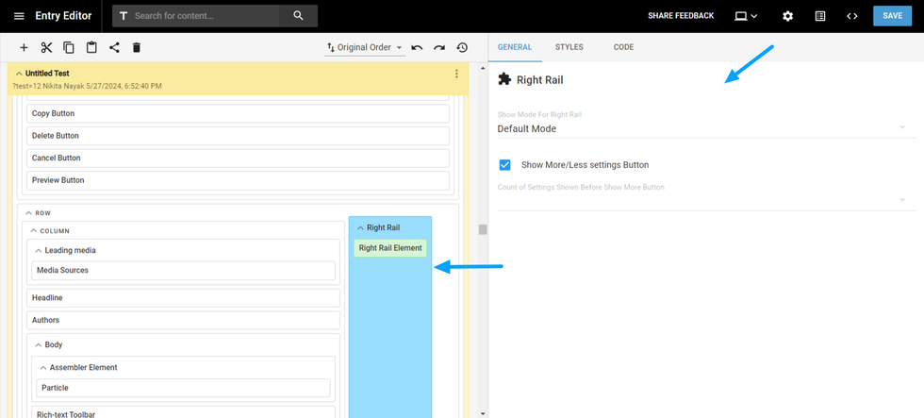924x418 pixels.
Task: Click the cut scissors icon
Action: (46, 47)
